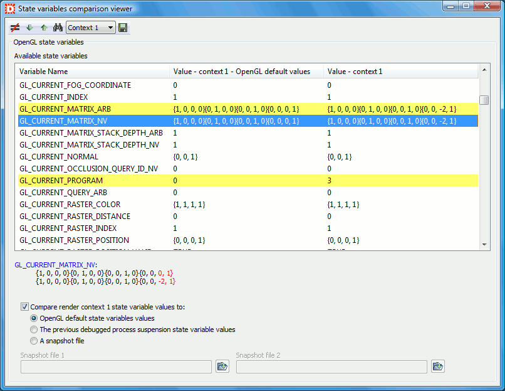The width and height of the screenshot is (505, 391).
Task: Click the scroll down arrow of variables list
Action: click(x=484, y=245)
